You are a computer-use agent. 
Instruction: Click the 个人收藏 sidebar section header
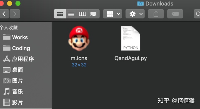(9, 28)
